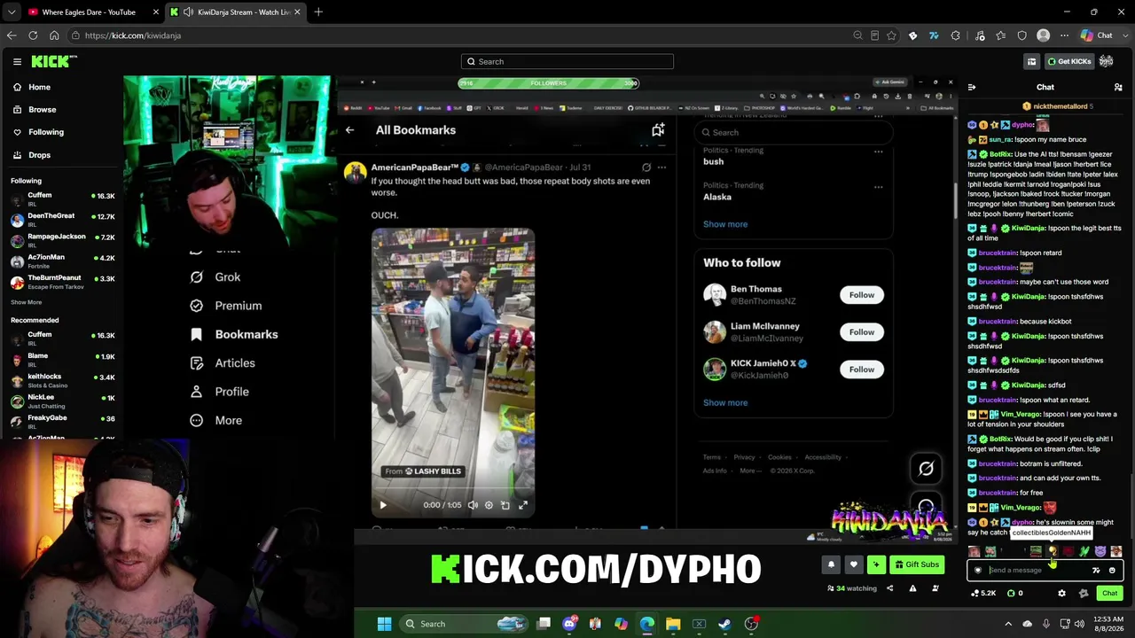Open more options on AmericanPapaBear tweet
Screen dimensions: 1135x638
click(x=661, y=167)
